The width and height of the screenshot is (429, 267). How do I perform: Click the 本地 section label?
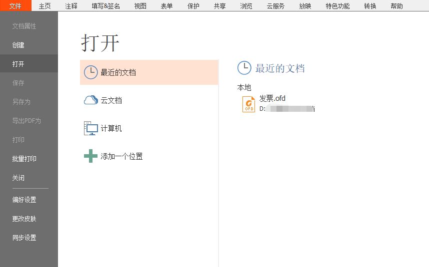pyautogui.click(x=244, y=87)
